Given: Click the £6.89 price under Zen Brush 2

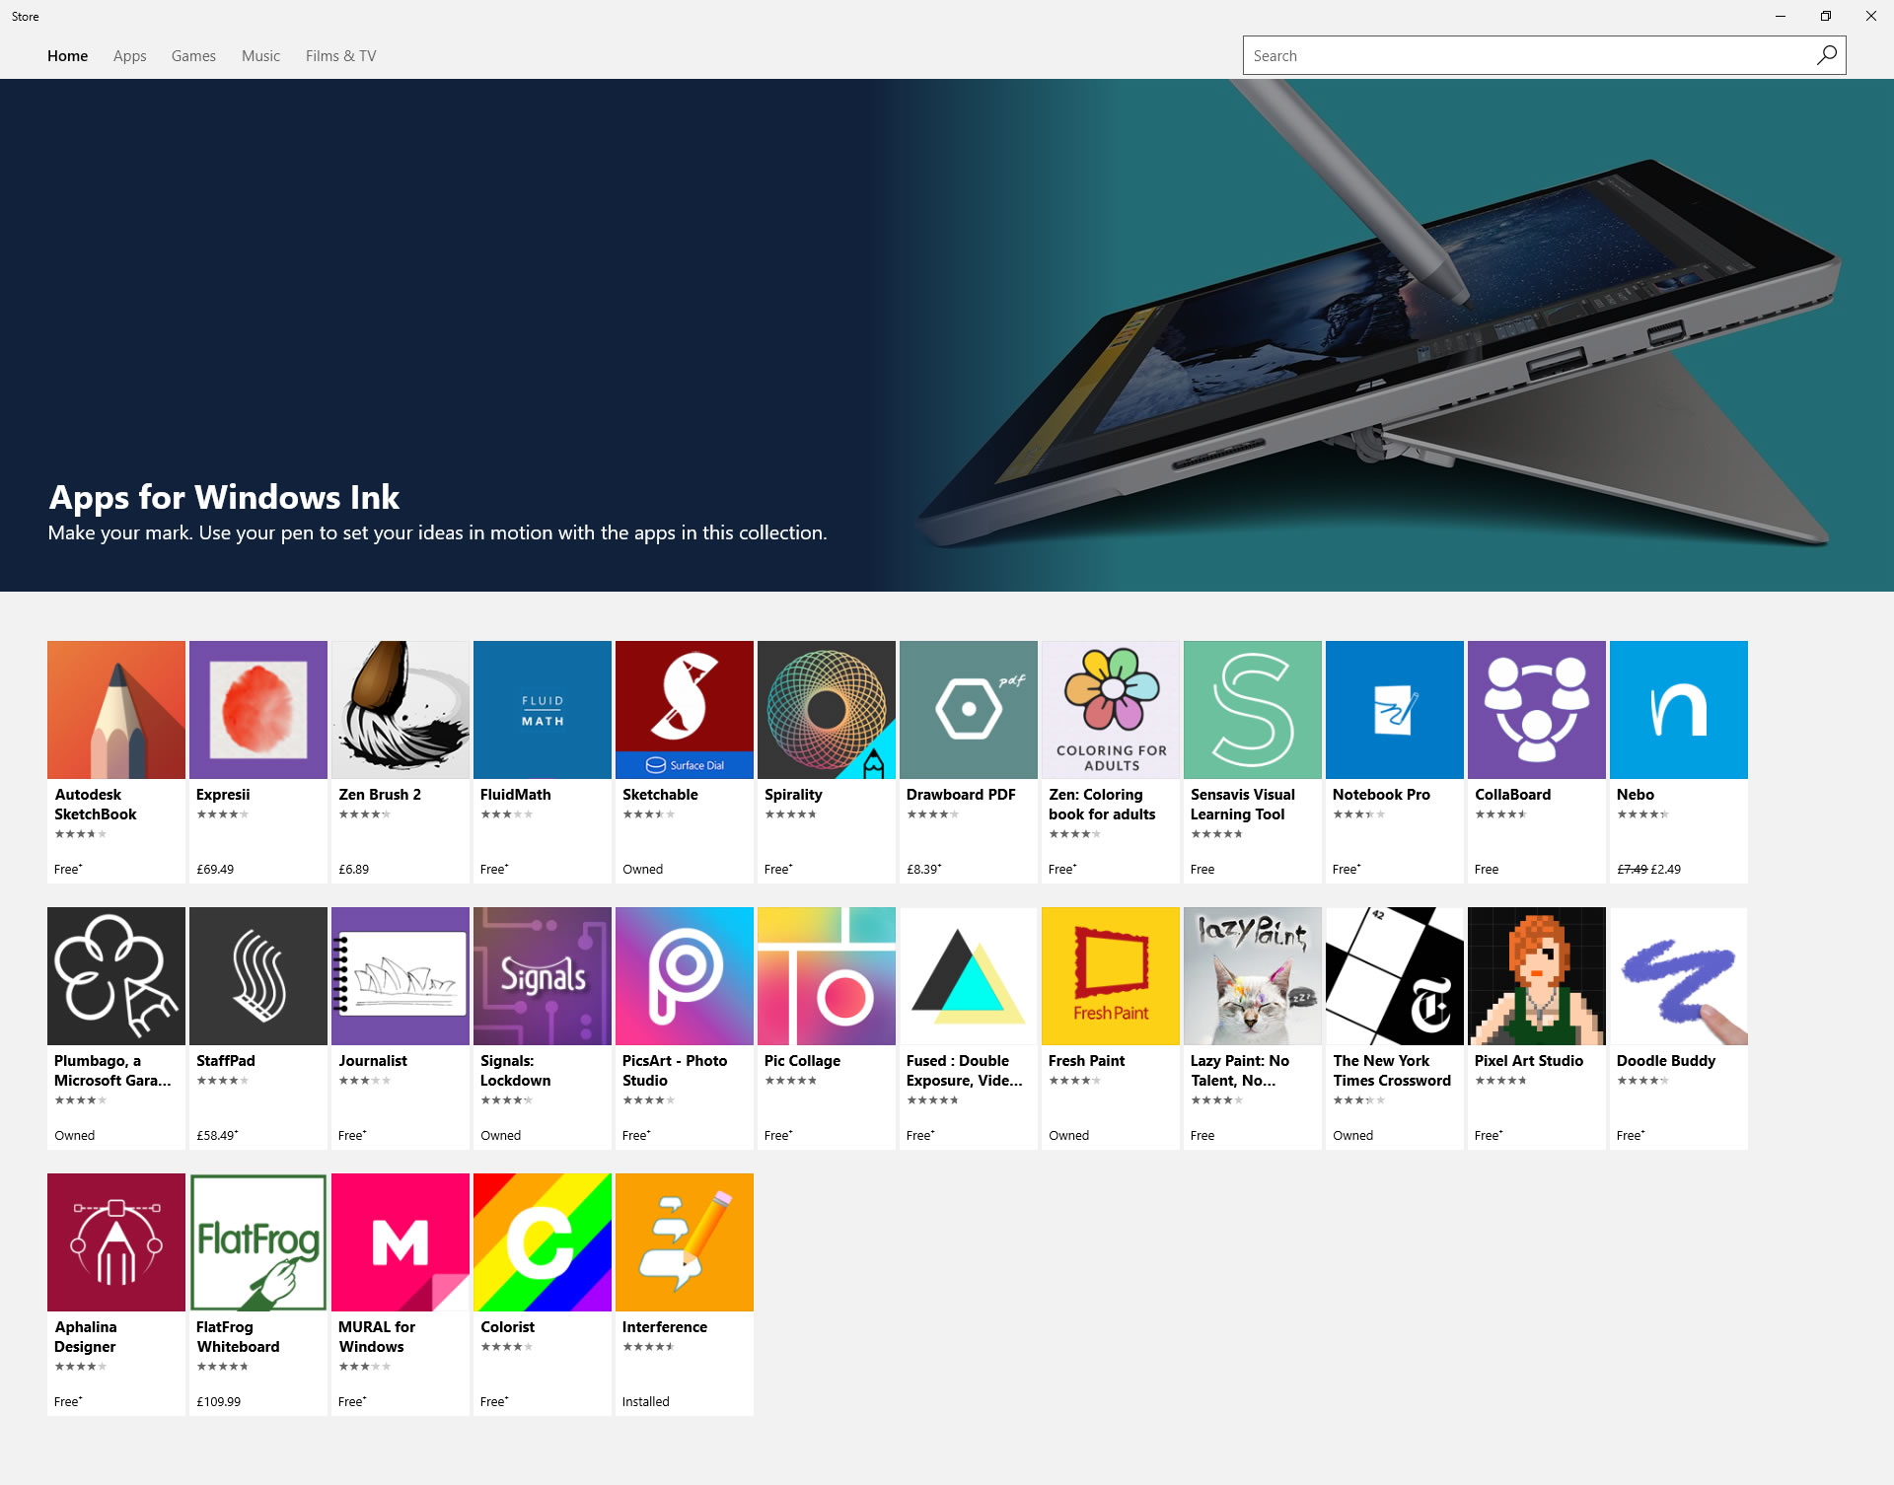Looking at the screenshot, I should [353, 870].
